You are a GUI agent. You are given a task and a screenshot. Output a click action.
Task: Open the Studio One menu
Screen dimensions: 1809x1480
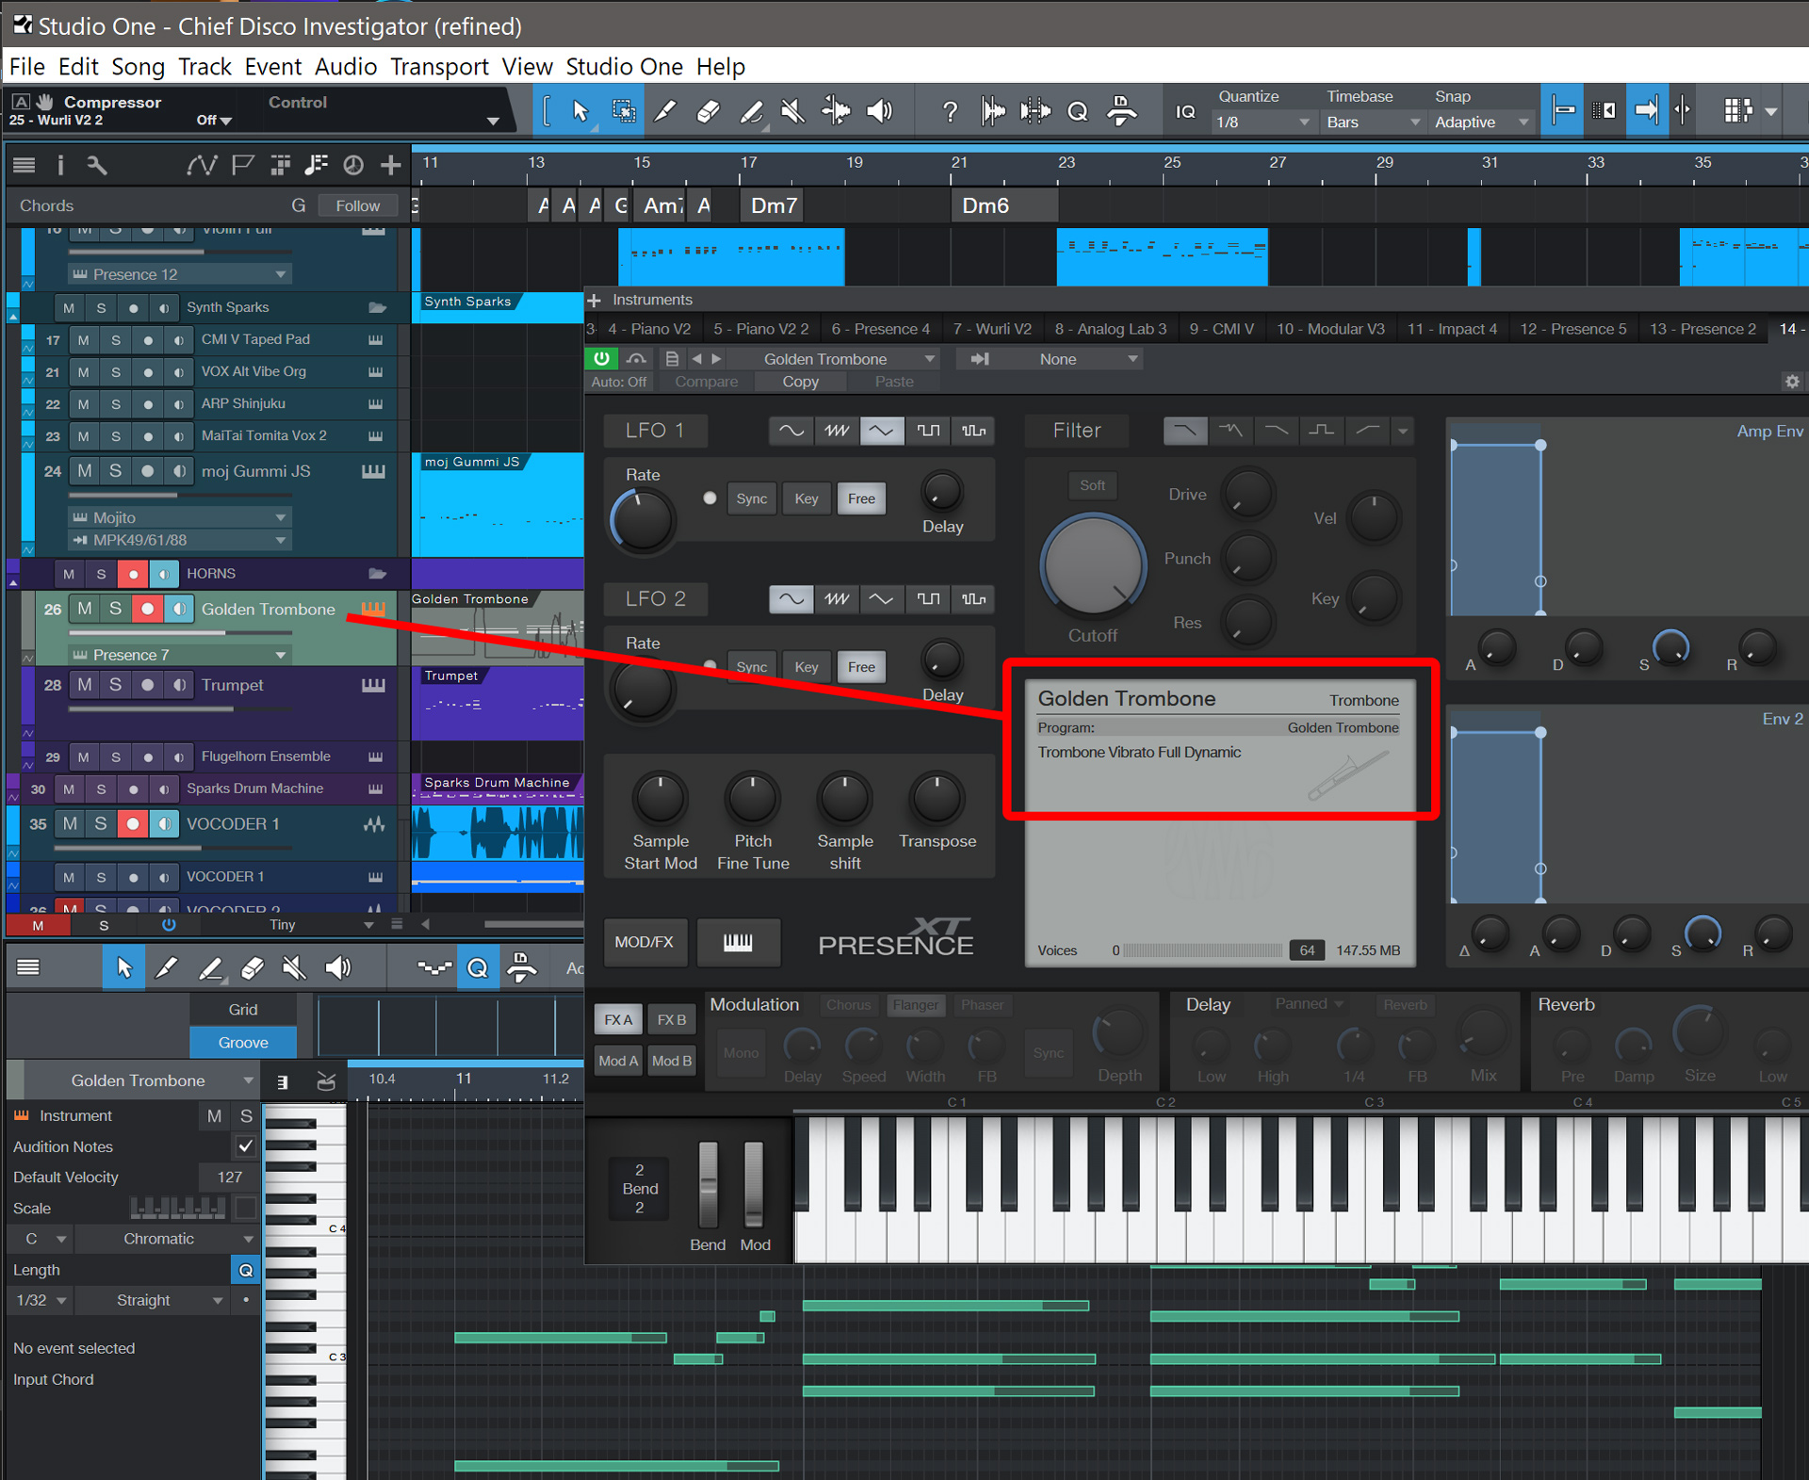pyautogui.click(x=624, y=67)
